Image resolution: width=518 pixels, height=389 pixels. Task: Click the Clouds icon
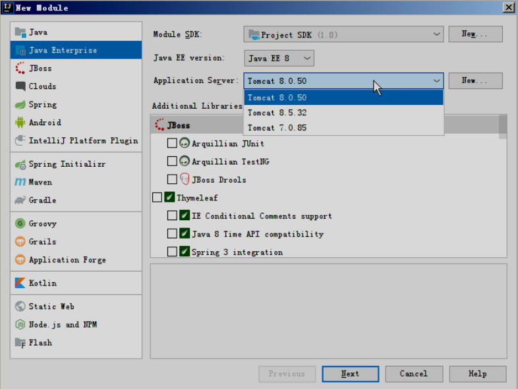pyautogui.click(x=20, y=86)
